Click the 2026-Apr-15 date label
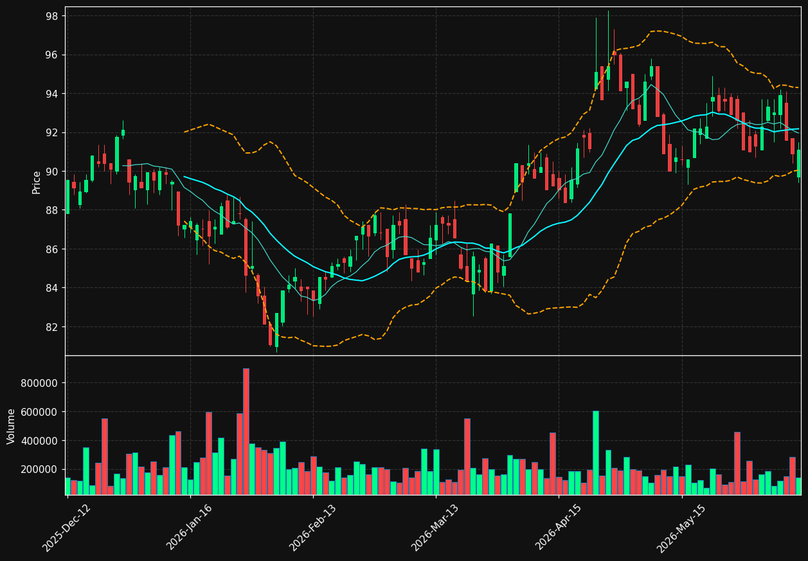This screenshot has width=808, height=561. (x=559, y=528)
